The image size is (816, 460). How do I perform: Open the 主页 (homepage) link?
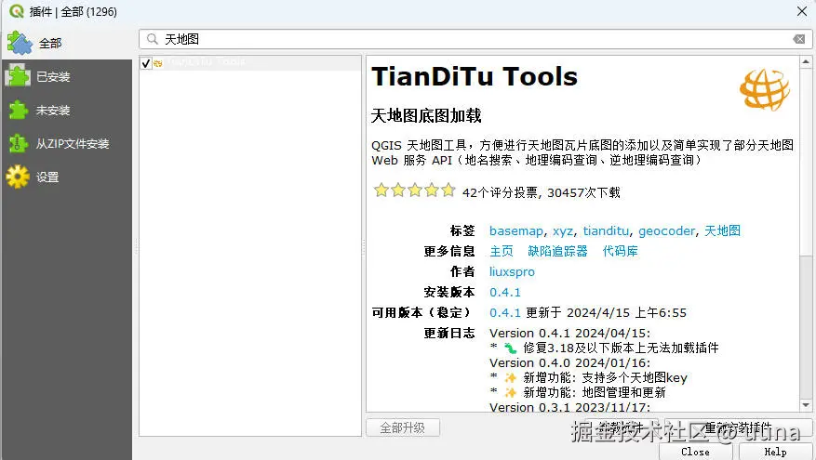tap(502, 251)
